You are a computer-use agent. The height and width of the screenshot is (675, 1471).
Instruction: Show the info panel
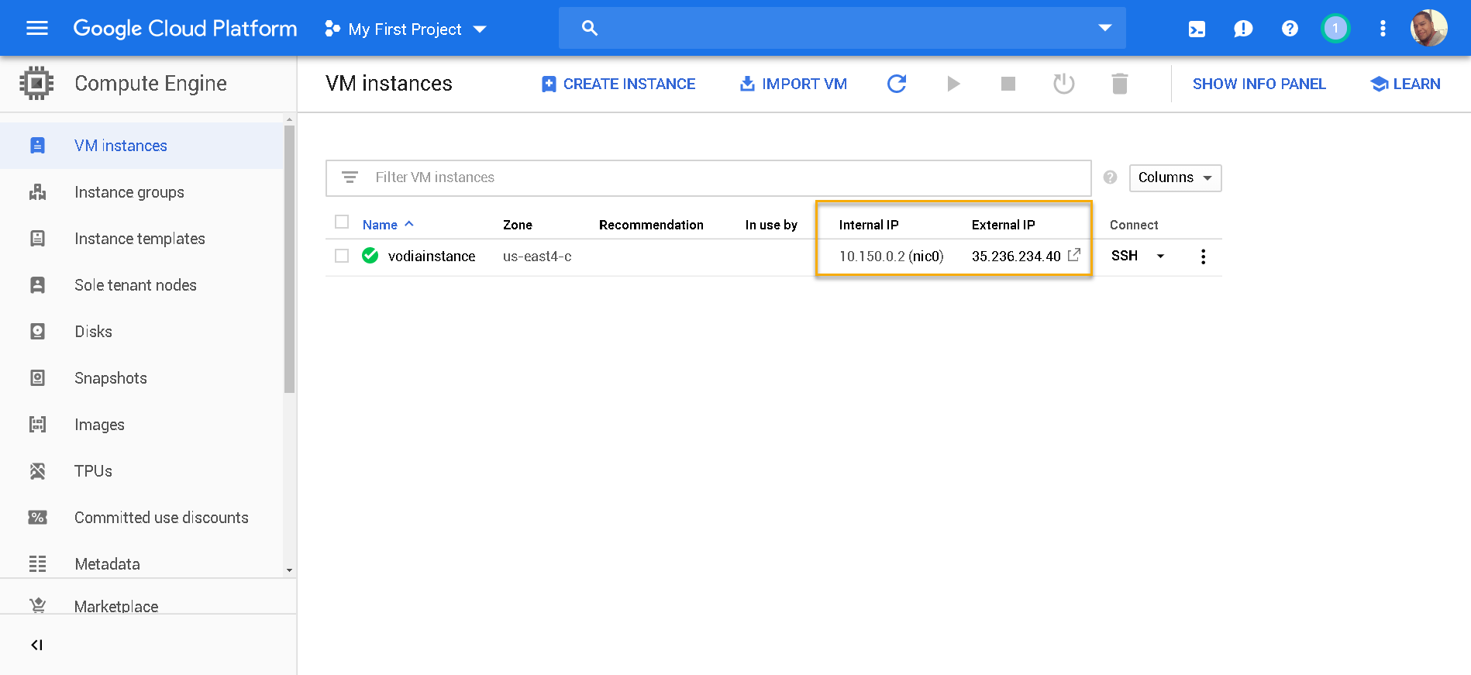pos(1259,84)
